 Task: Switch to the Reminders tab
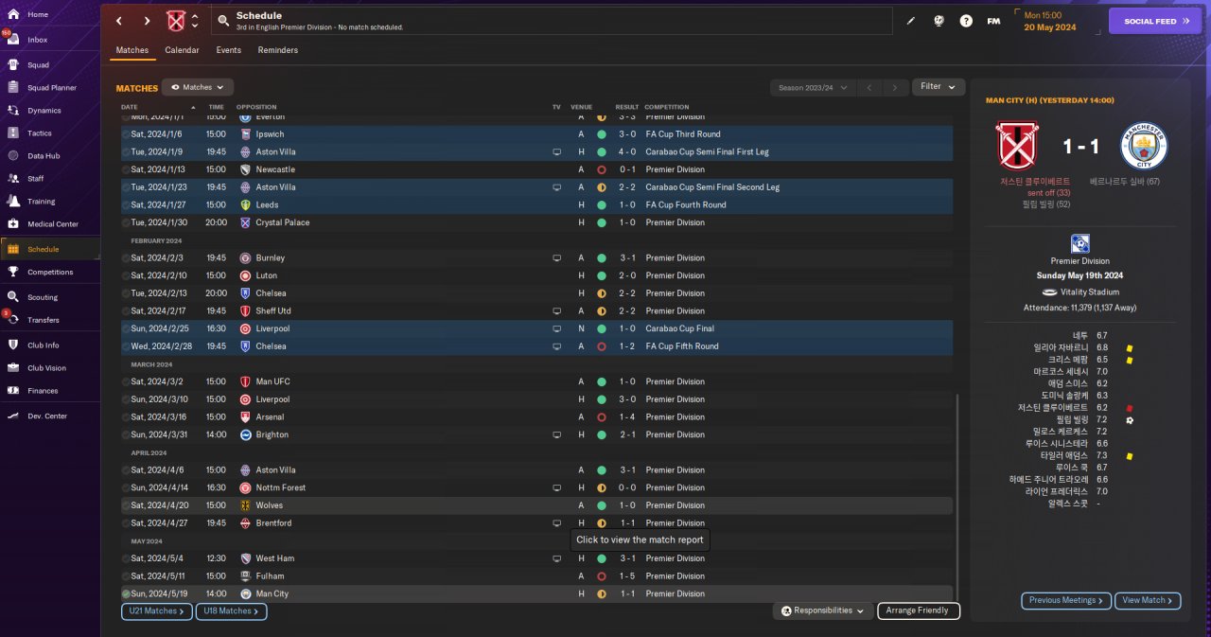point(278,50)
